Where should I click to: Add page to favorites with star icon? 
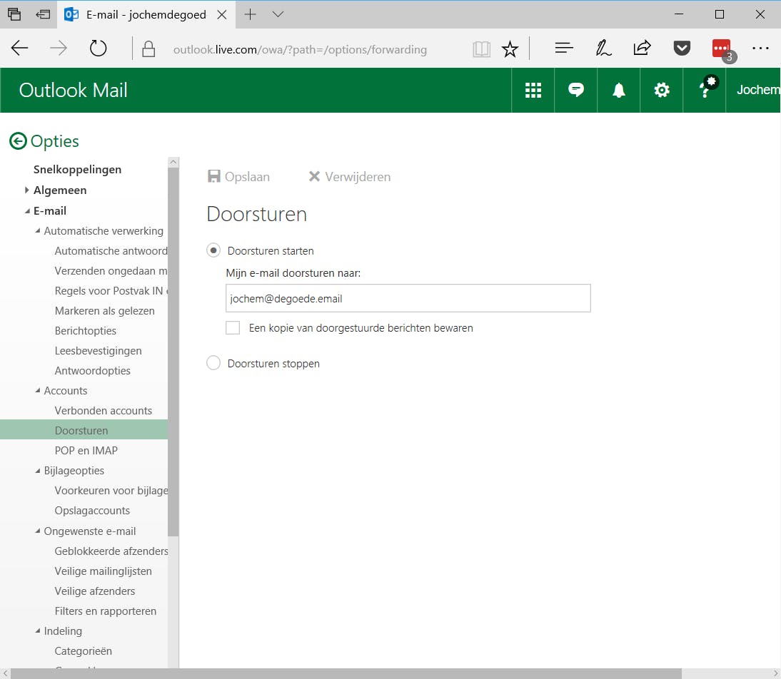510,49
